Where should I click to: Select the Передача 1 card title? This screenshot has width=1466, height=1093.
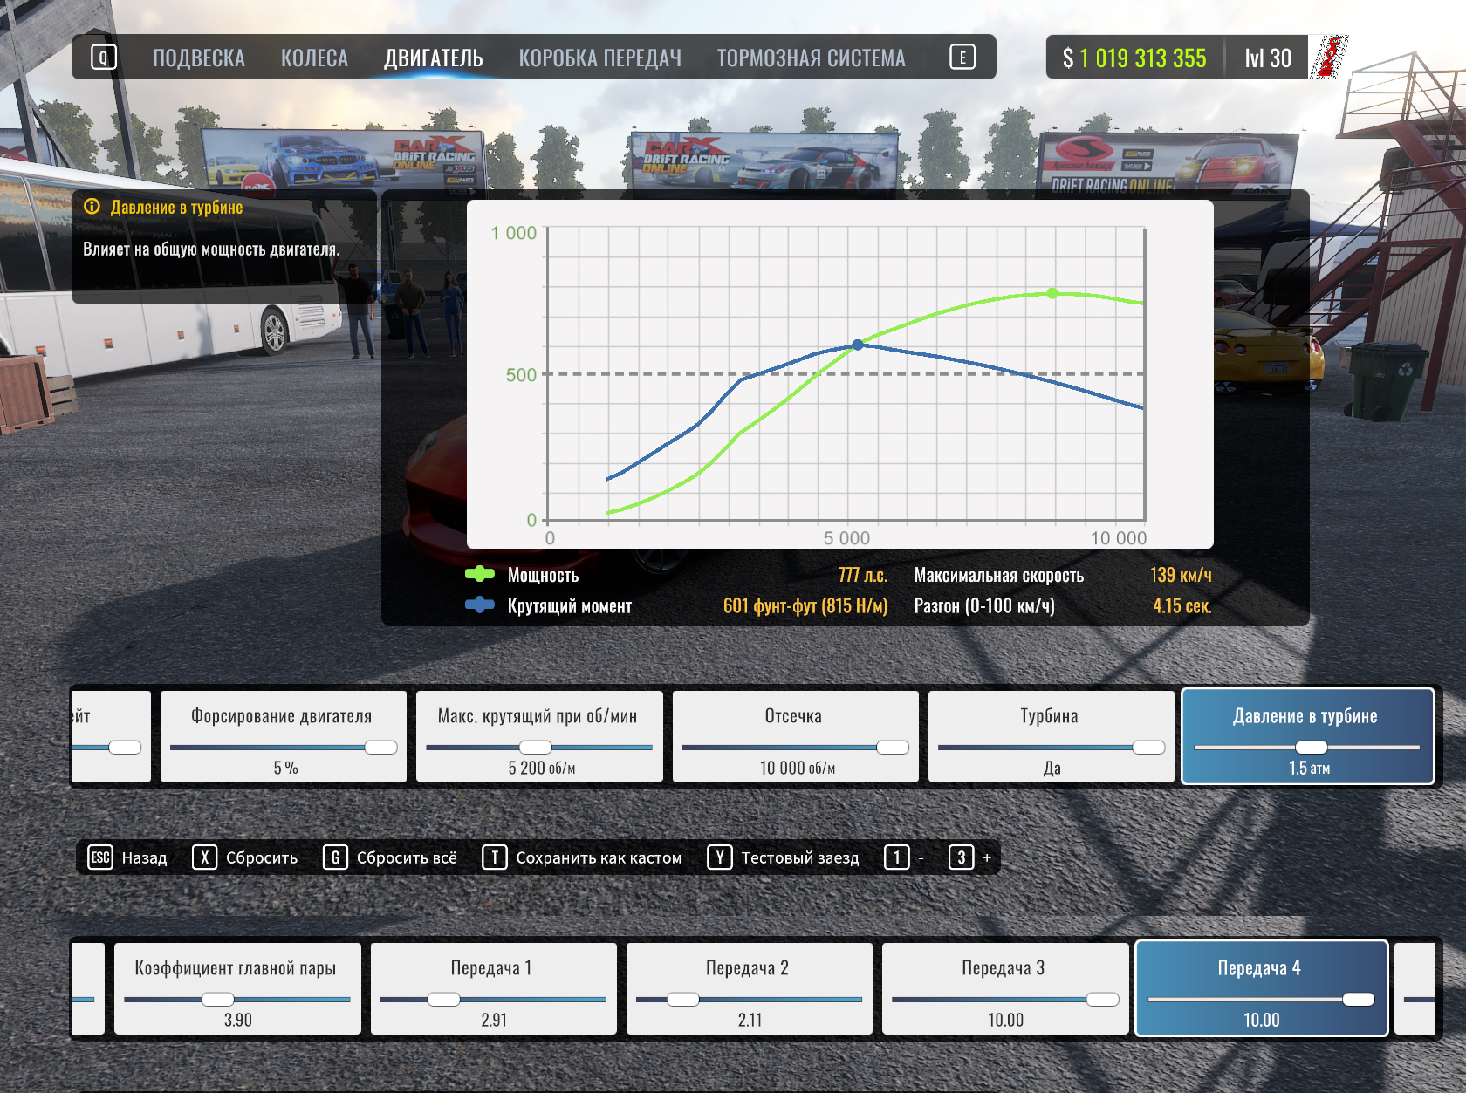(491, 968)
